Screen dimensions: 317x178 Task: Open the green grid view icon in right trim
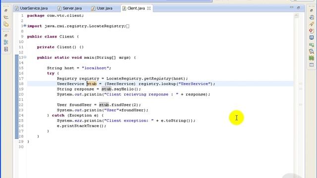[312, 58]
